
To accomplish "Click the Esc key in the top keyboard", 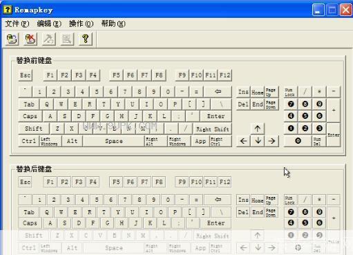I will [26, 75].
